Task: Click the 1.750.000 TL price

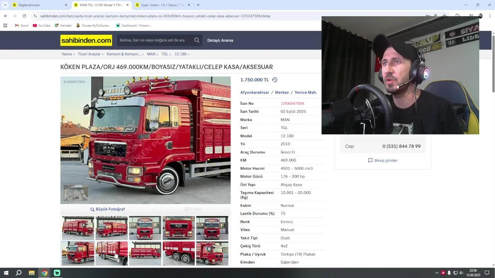Action: 254,80
